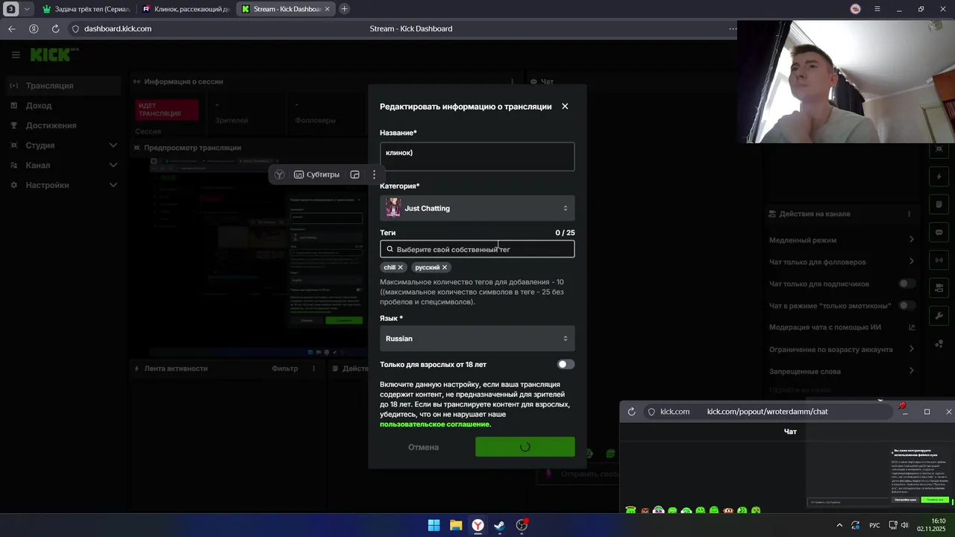
Task: Click the camera right-rail icon
Action: coord(939,288)
